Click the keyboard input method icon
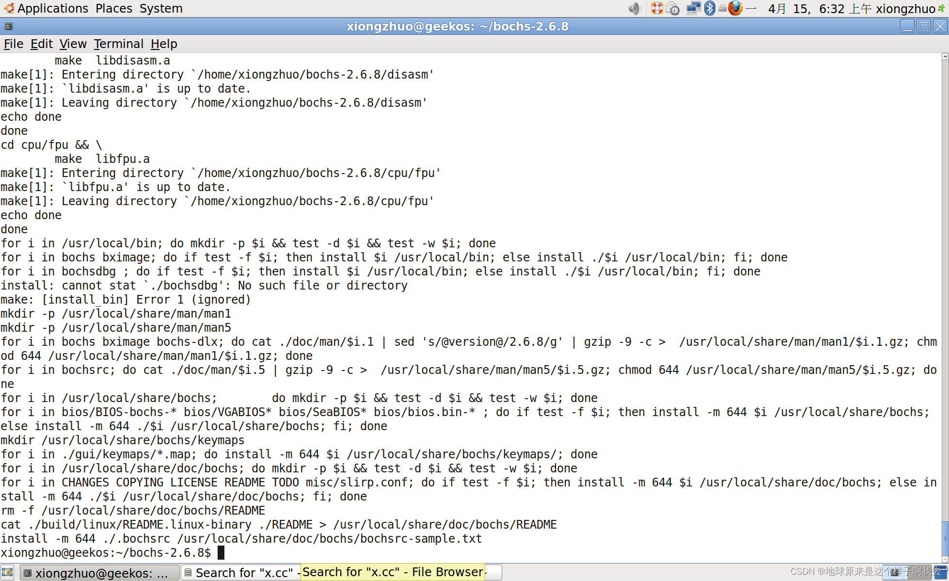Screen dimensions: 949x581 (722, 8)
